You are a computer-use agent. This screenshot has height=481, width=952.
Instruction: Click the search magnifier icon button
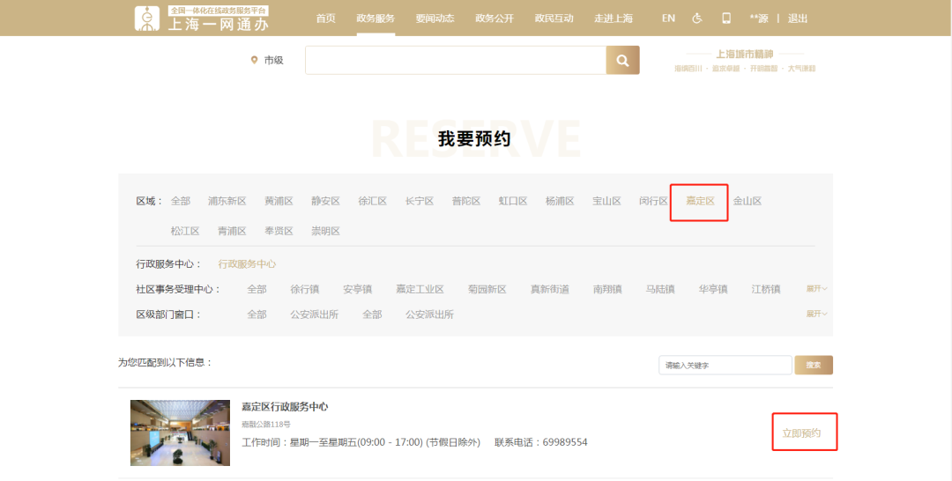(622, 60)
